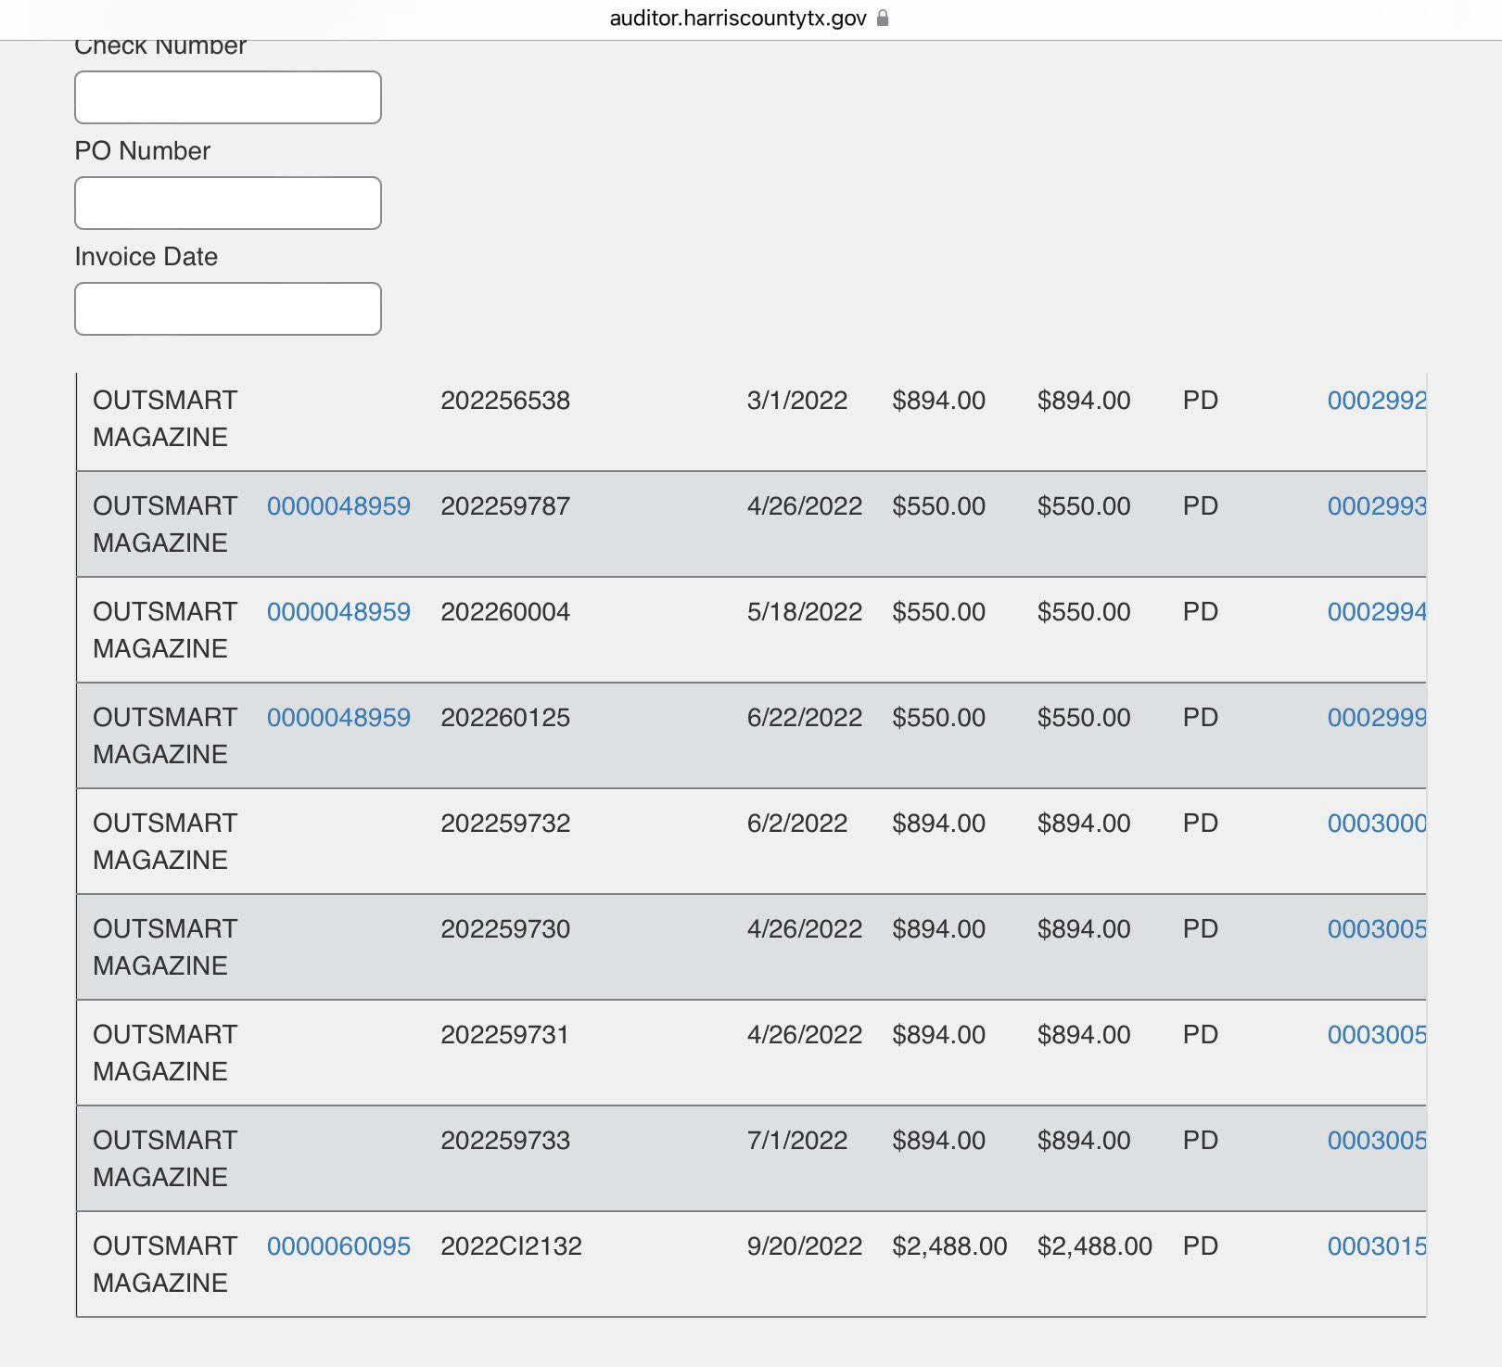1502x1367 pixels.
Task: Open PO link 0000048959 for invoice 202260004
Action: pos(338,612)
